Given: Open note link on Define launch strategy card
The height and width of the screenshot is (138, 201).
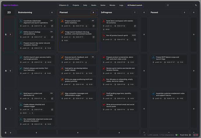Looking at the screenshot, I should [x=52, y=37].
